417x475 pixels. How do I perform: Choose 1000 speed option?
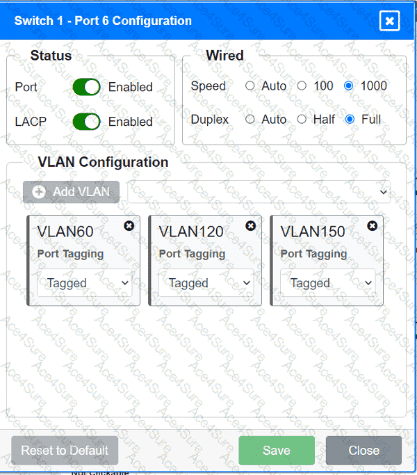[x=349, y=86]
